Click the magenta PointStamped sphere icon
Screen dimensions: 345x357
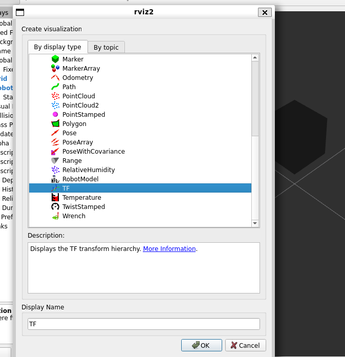[x=55, y=115]
